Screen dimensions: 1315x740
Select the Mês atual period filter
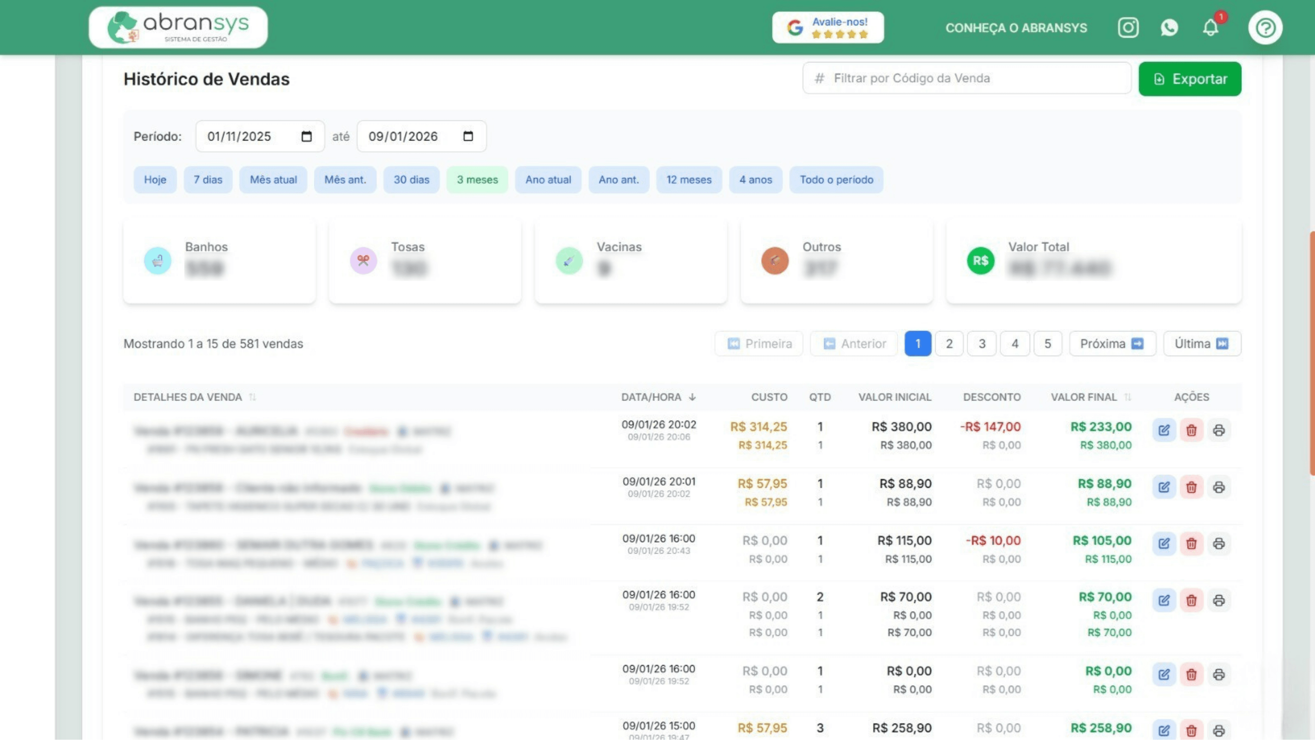coord(273,180)
